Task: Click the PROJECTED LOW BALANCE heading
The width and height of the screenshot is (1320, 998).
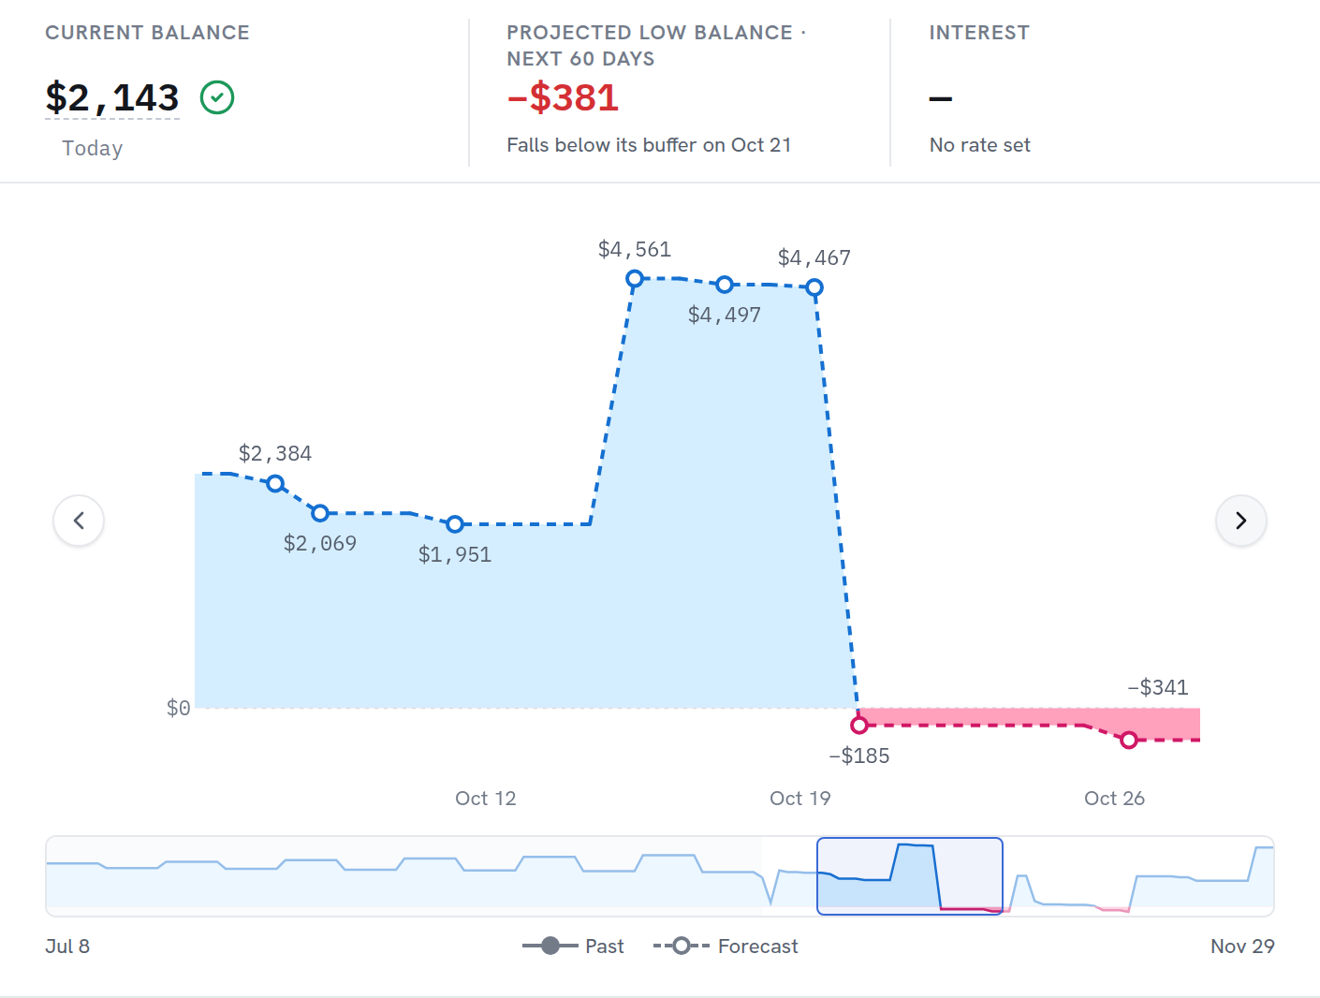Action: coord(656,46)
